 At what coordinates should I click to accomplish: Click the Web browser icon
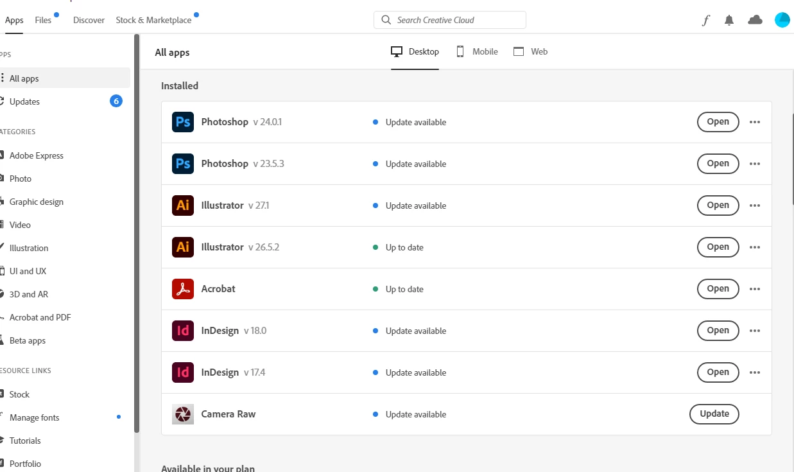[519, 51]
